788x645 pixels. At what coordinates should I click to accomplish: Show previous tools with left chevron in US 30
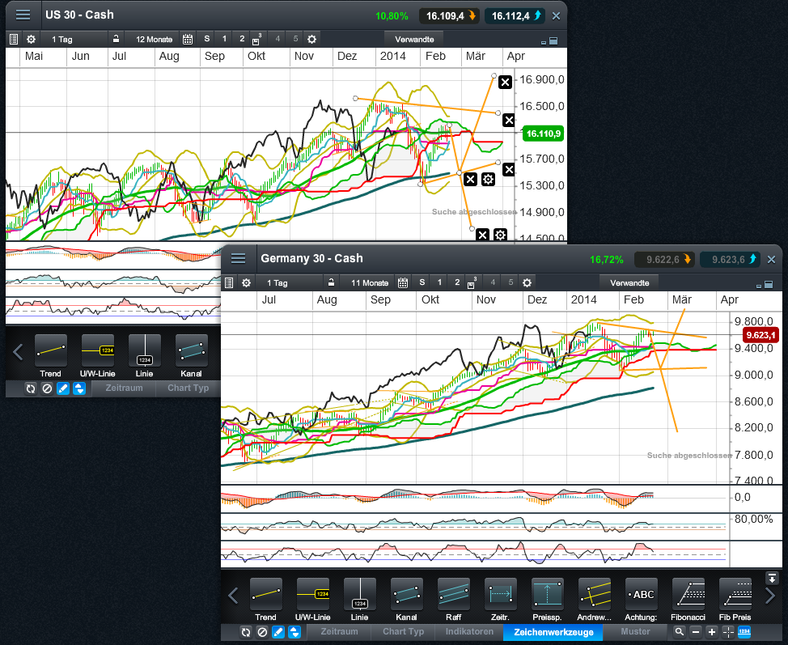point(18,352)
